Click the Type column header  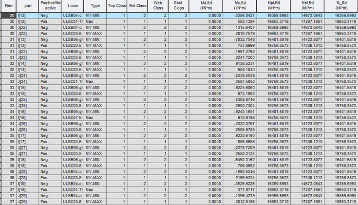click(95, 6)
